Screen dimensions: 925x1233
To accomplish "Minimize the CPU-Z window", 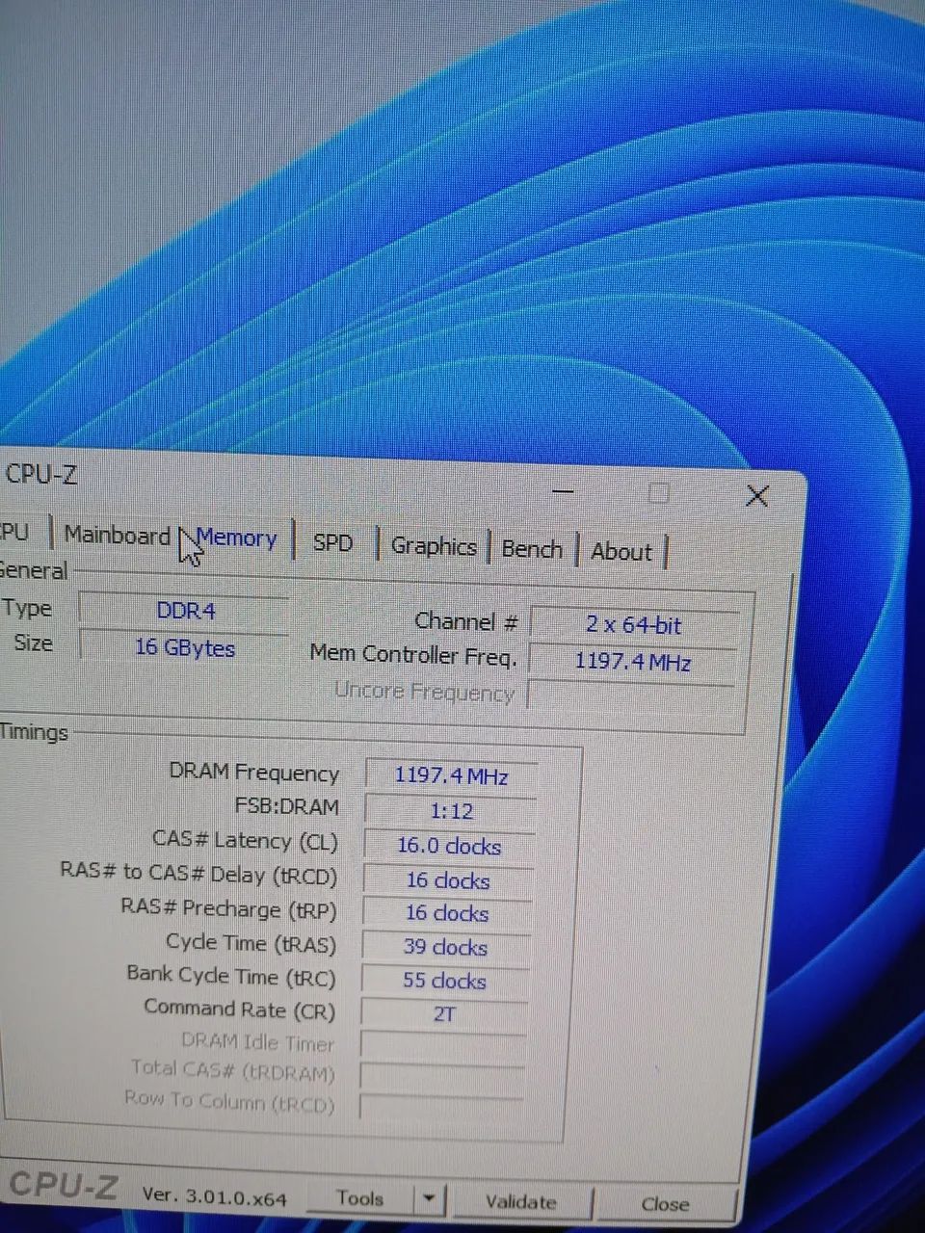I will (x=564, y=491).
